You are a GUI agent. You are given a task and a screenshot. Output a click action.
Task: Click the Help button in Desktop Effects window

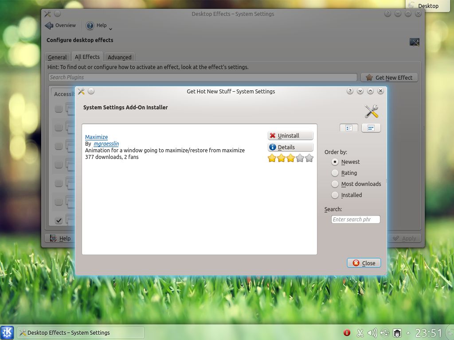pos(59,238)
